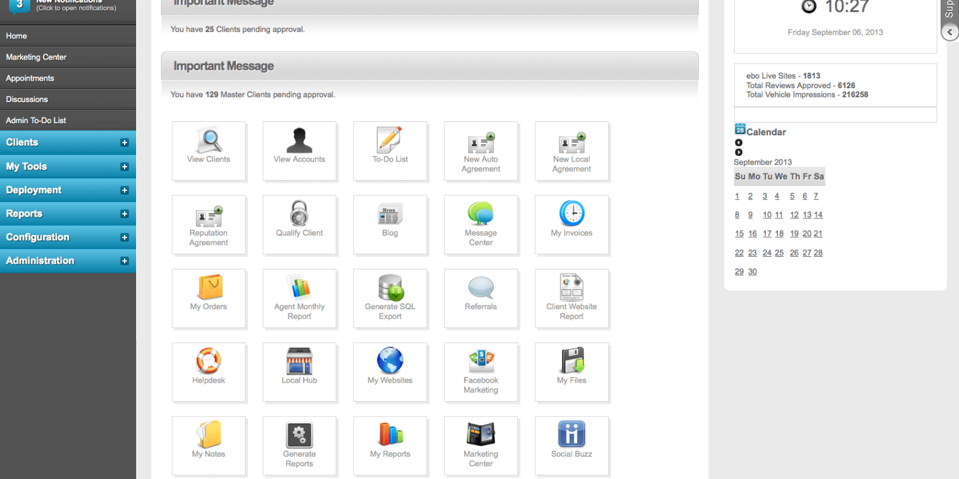
Task: Open the View Accounts tile
Action: coord(299,151)
